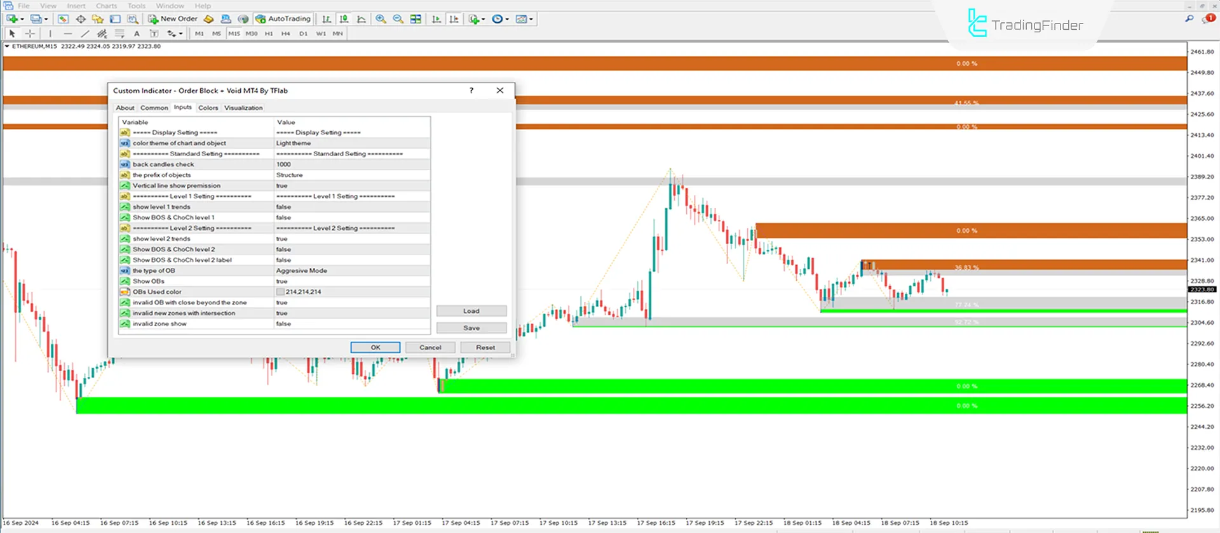Switch chart to bar chart icon
The width and height of the screenshot is (1220, 533).
[326, 19]
